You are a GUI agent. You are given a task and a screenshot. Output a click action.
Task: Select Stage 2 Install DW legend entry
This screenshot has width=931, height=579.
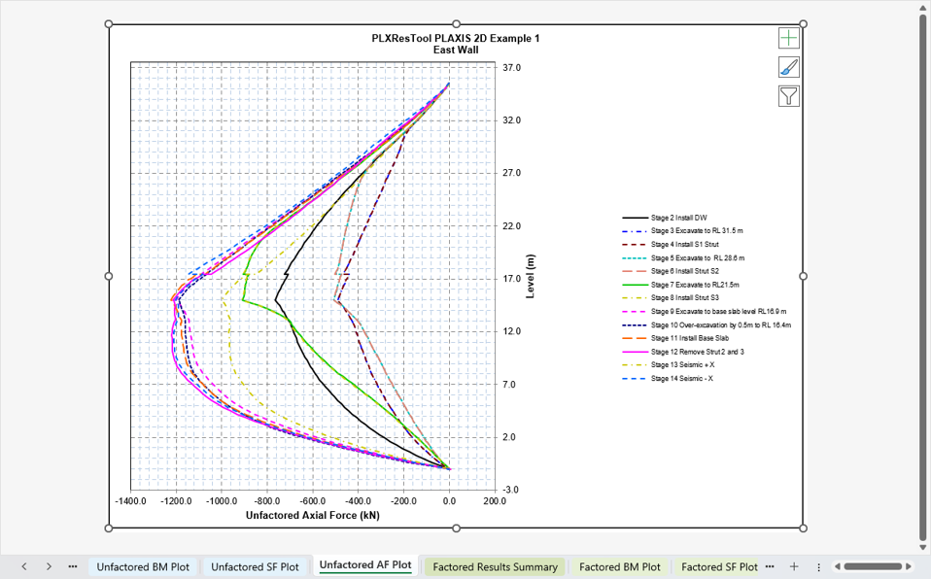coord(665,218)
